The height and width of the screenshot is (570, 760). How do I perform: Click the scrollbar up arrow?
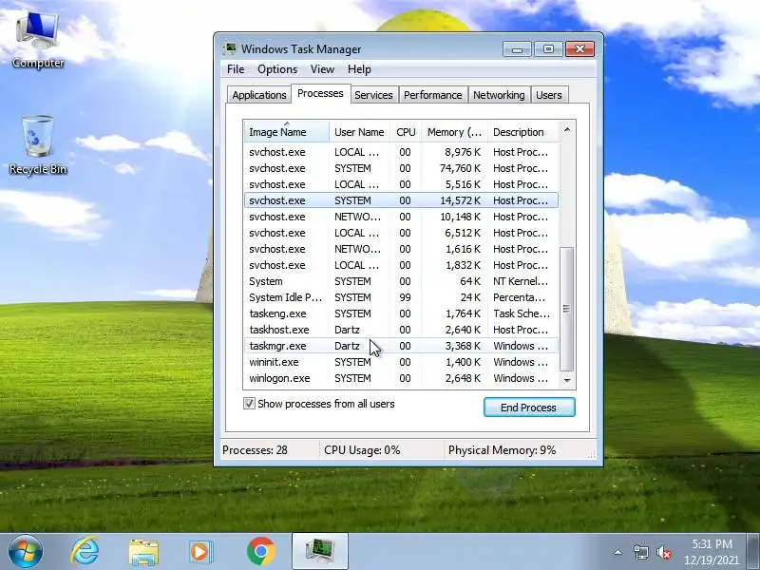coord(566,129)
